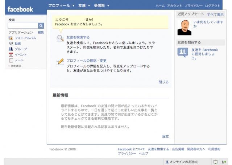The image size is (232, 165).
Task: Click すべて表示 in 近況アップデート
Action: 215,15
